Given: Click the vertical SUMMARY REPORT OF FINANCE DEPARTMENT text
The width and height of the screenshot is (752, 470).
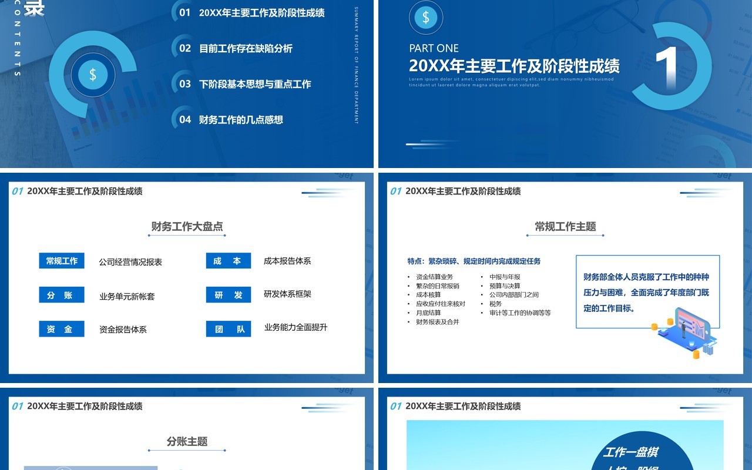Looking at the screenshot, I should [x=356, y=65].
